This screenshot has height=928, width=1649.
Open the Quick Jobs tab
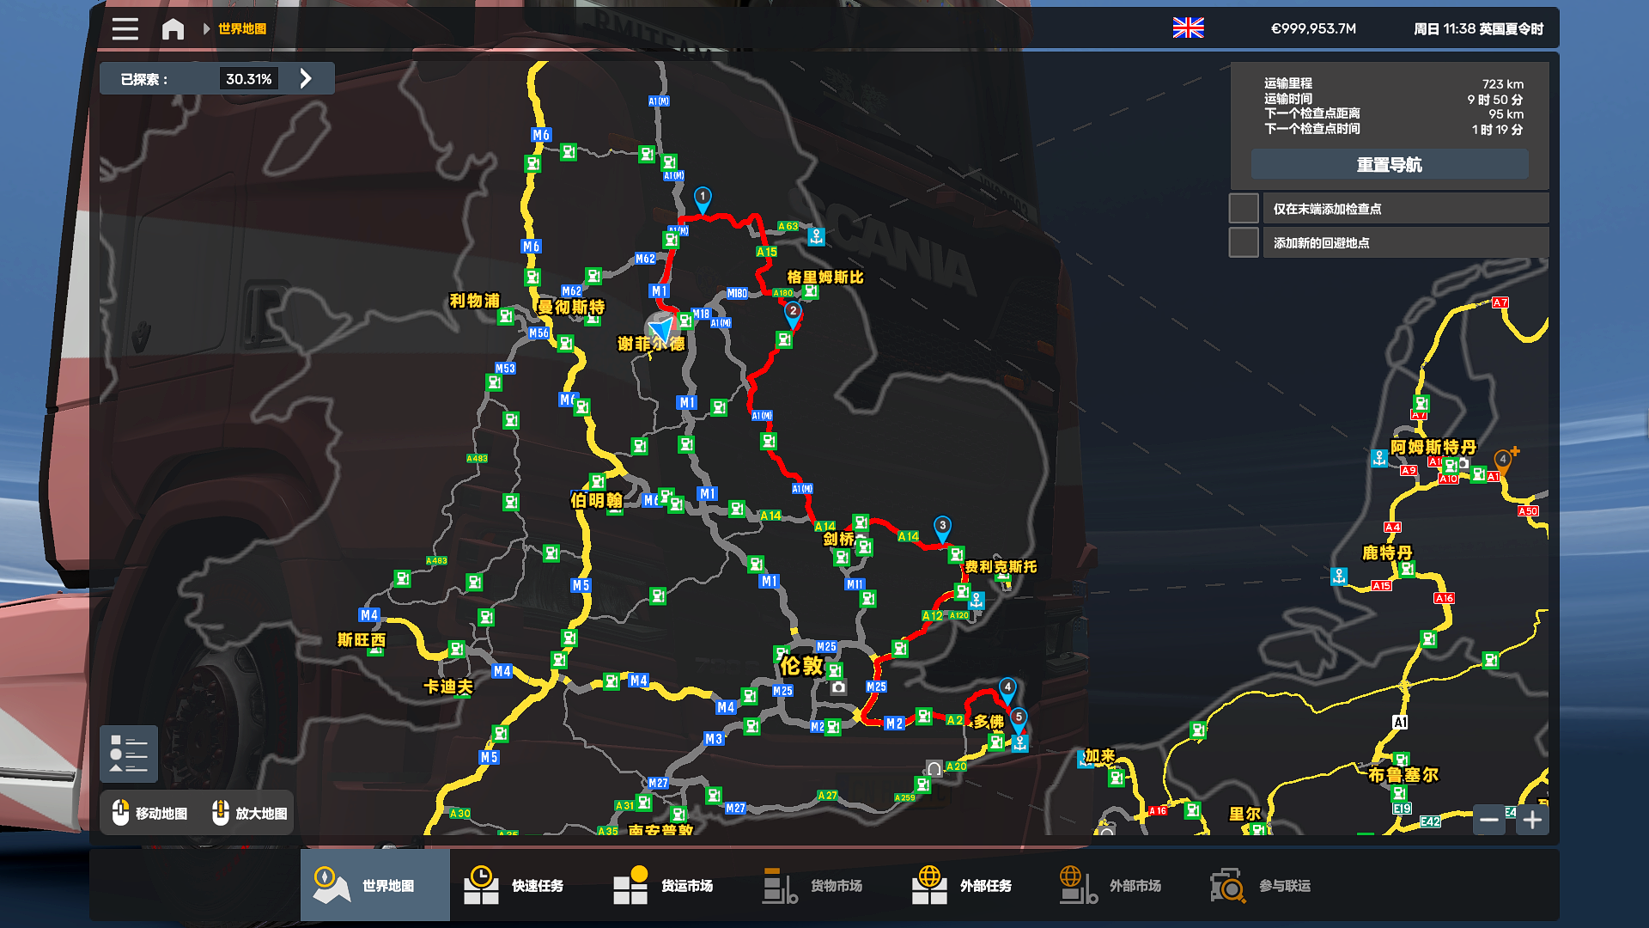pos(524,885)
